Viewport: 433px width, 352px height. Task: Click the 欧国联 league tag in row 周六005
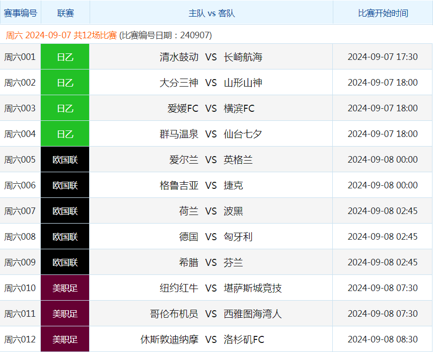pyautogui.click(x=65, y=160)
